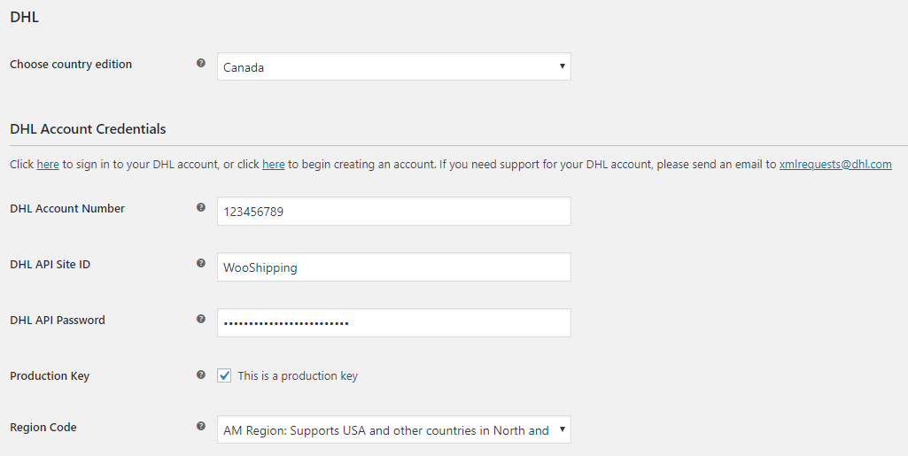
Task: Click help icon beside Region Code
Action: [201, 427]
